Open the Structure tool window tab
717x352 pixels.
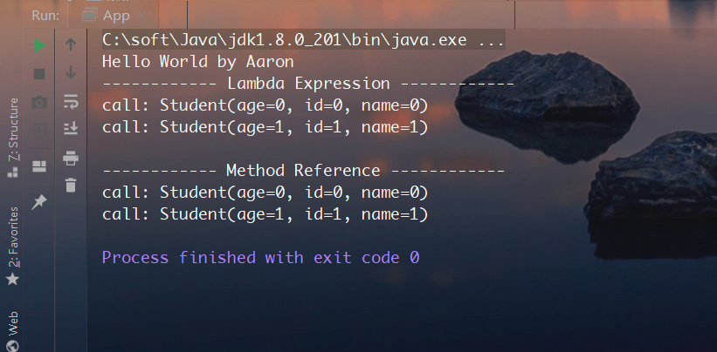click(12, 139)
